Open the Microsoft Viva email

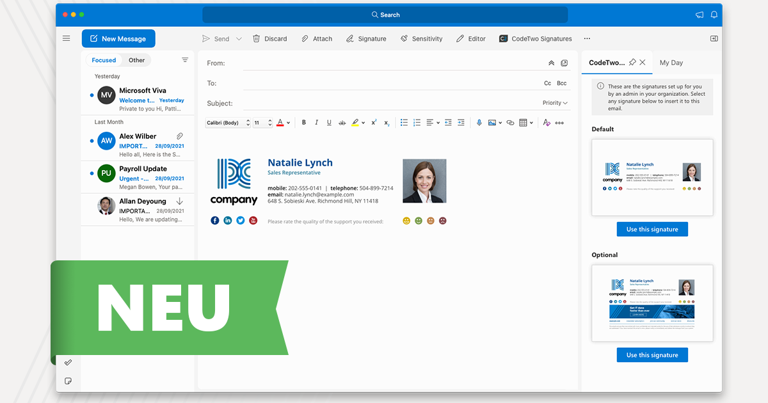click(138, 99)
